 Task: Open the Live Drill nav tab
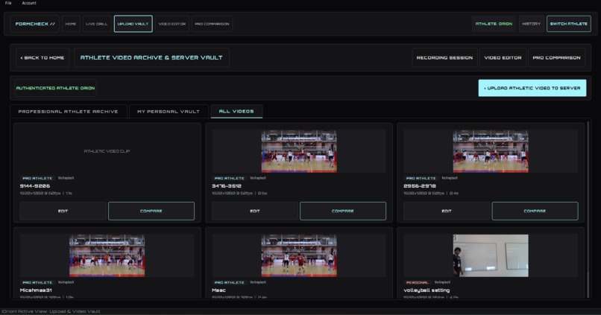tap(97, 24)
